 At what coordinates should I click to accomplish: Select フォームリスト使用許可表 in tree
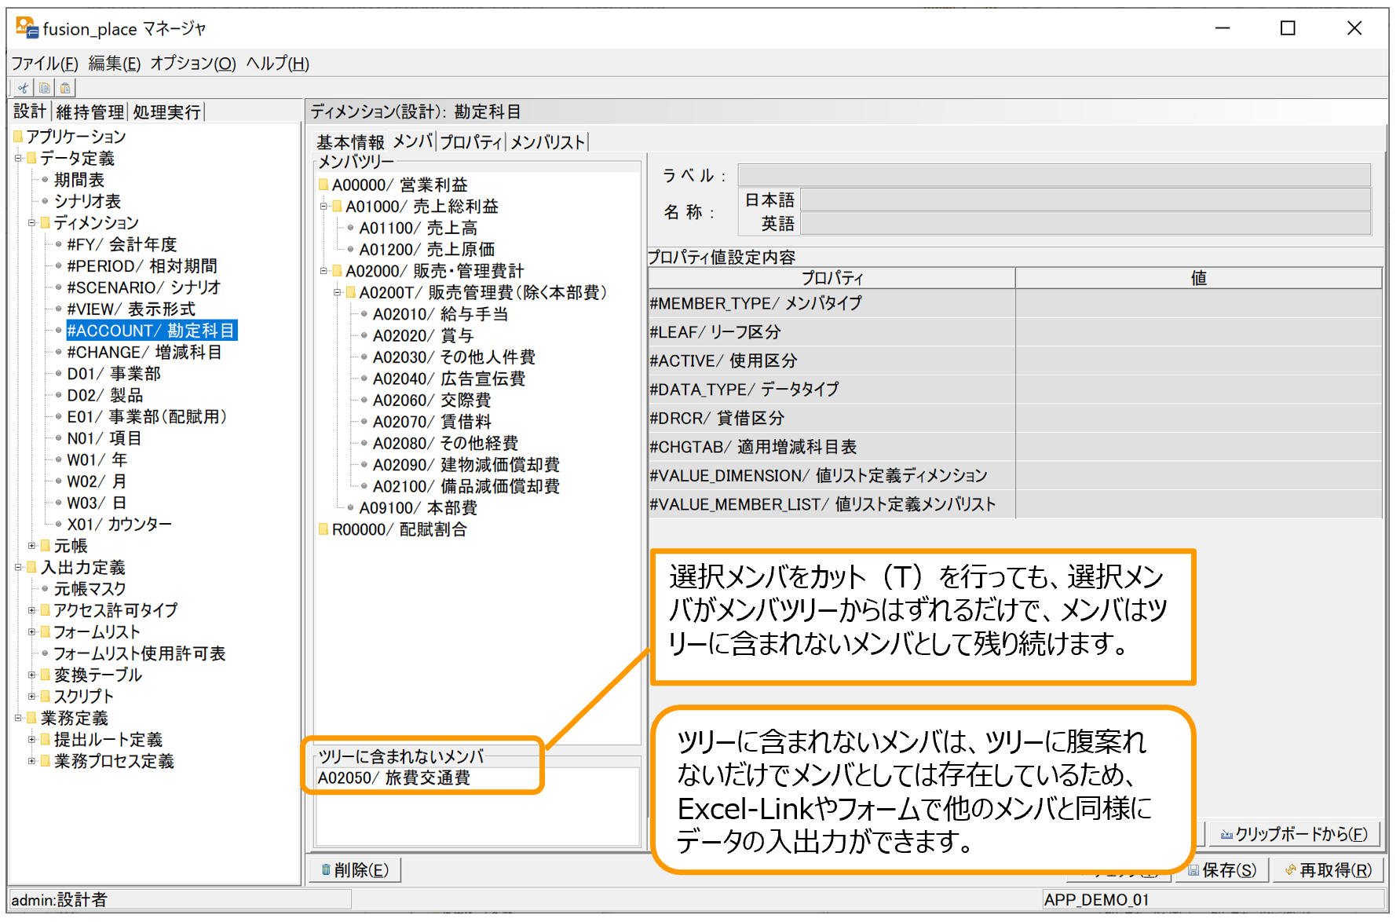pos(139,653)
